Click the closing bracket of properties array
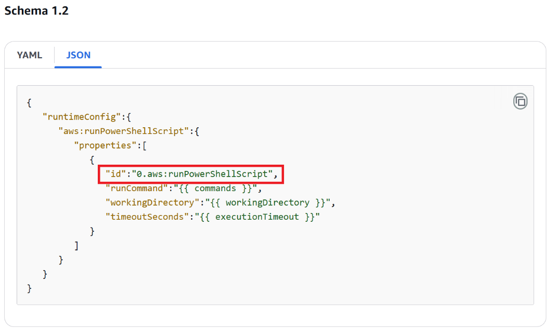 (76, 245)
